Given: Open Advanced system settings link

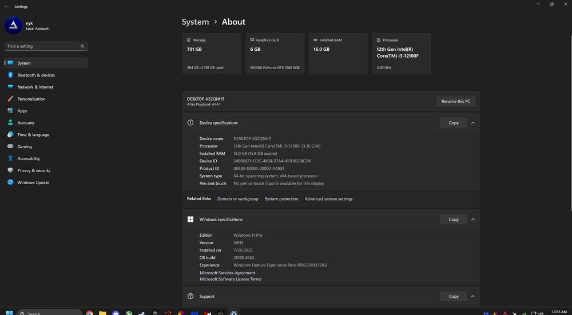Looking at the screenshot, I should [328, 199].
